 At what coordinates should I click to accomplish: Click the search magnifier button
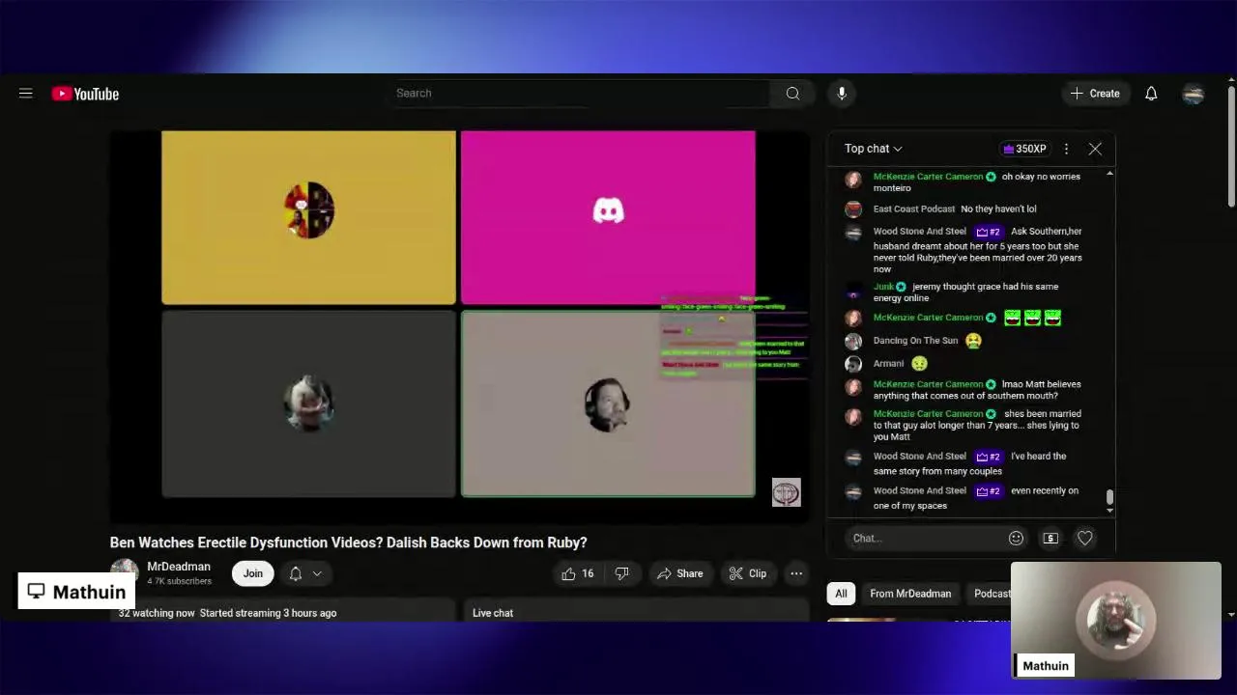tap(792, 94)
